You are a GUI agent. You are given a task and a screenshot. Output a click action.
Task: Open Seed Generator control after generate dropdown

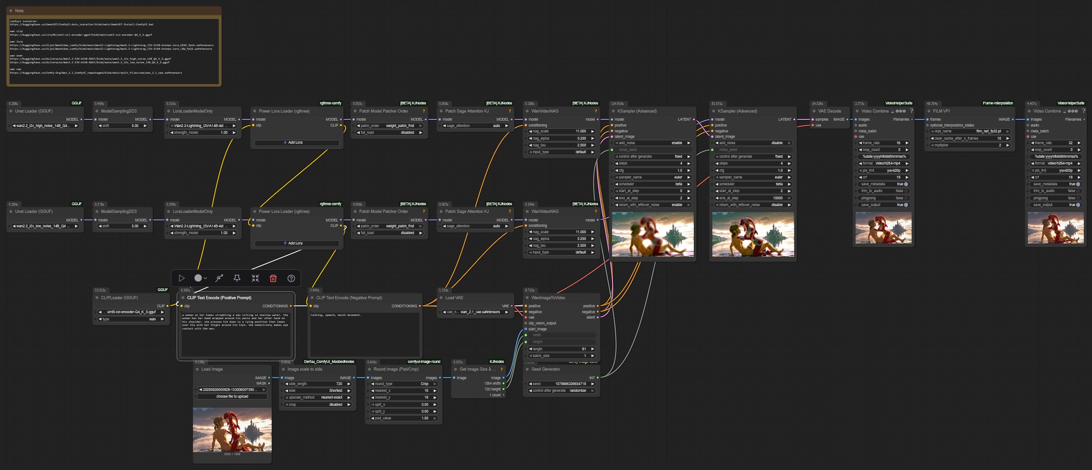[561, 391]
